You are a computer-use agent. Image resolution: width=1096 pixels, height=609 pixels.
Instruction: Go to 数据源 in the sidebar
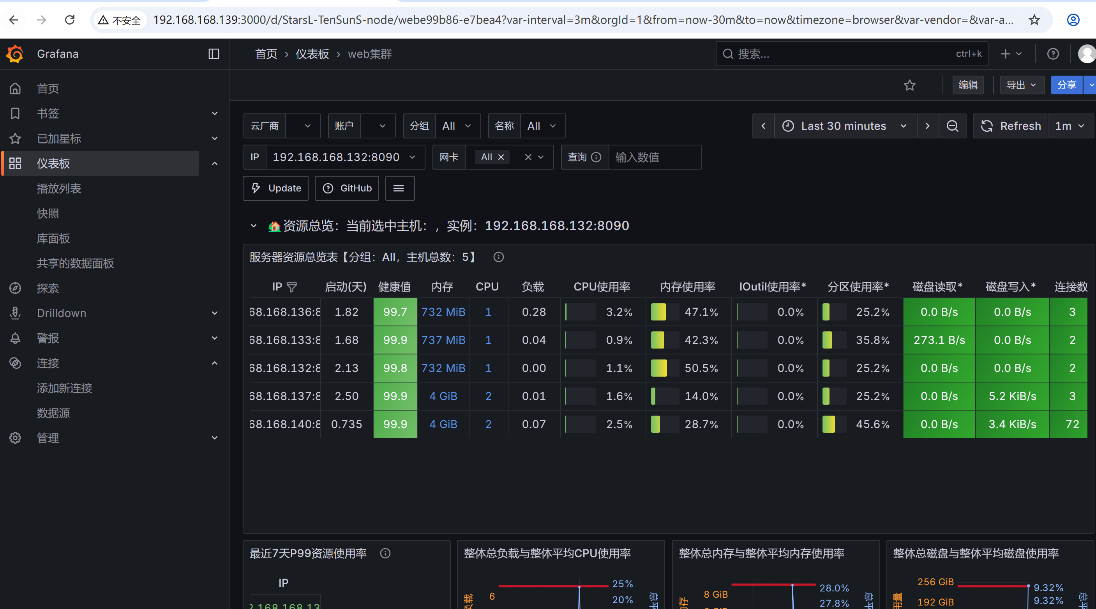coord(53,413)
